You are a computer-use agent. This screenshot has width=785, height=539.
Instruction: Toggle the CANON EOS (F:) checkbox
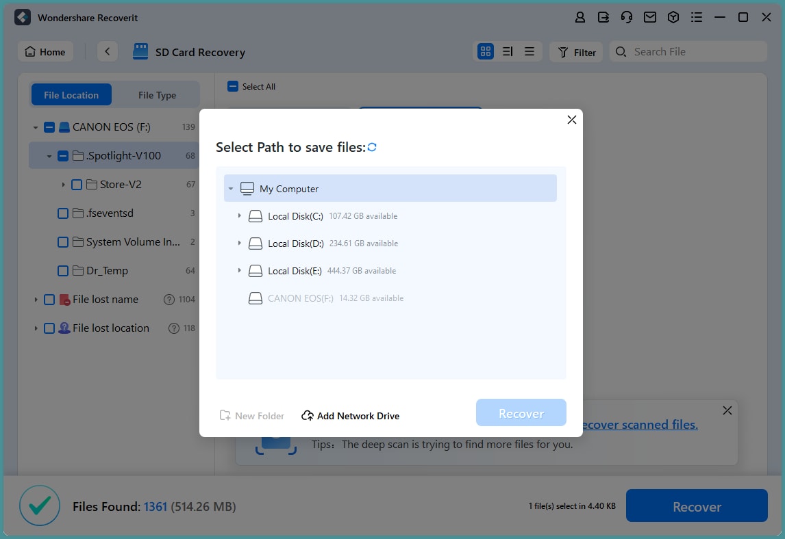pos(49,127)
